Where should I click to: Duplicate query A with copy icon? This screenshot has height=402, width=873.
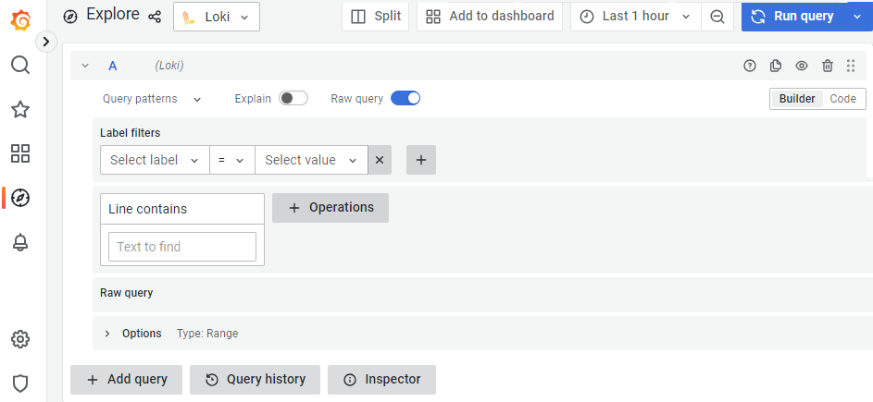776,66
